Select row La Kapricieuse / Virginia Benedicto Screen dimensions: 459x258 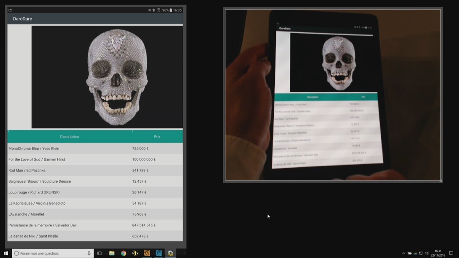(x=95, y=203)
